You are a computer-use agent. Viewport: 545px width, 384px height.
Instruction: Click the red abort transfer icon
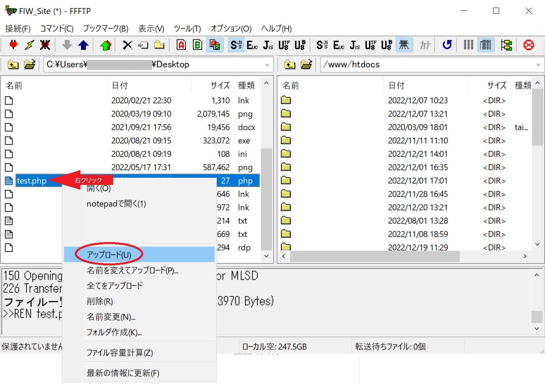tap(529, 45)
